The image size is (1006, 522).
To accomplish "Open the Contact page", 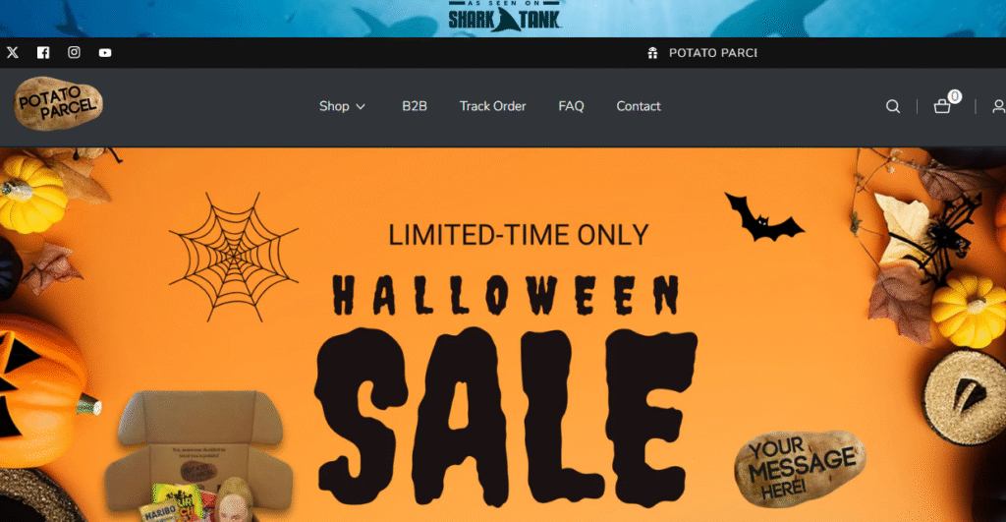I will pyautogui.click(x=639, y=106).
